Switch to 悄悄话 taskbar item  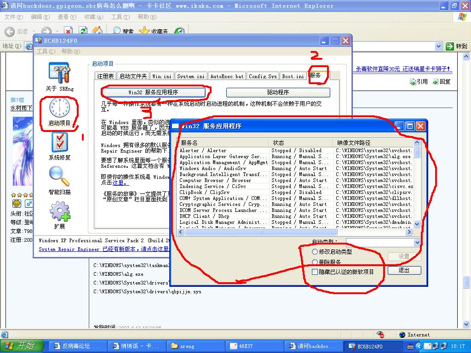137,346
